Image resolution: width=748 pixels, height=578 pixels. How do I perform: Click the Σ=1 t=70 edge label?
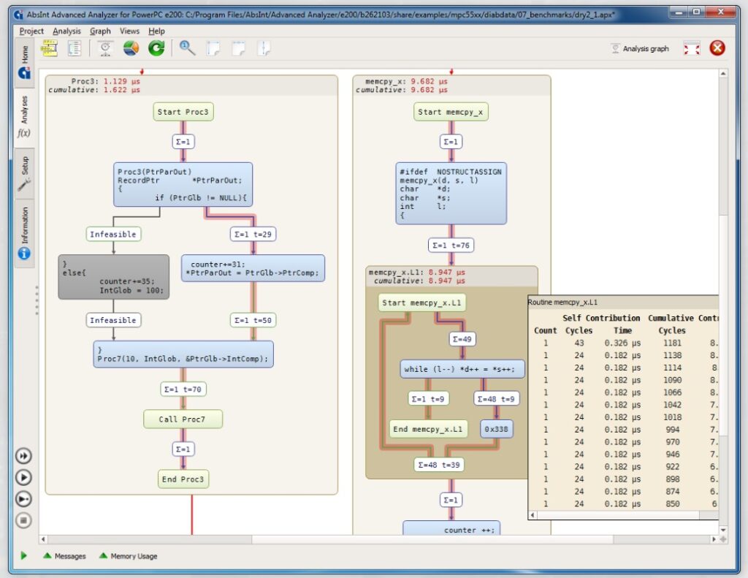(183, 389)
